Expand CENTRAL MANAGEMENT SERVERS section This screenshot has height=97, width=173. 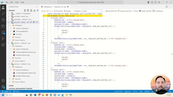pos(8,89)
